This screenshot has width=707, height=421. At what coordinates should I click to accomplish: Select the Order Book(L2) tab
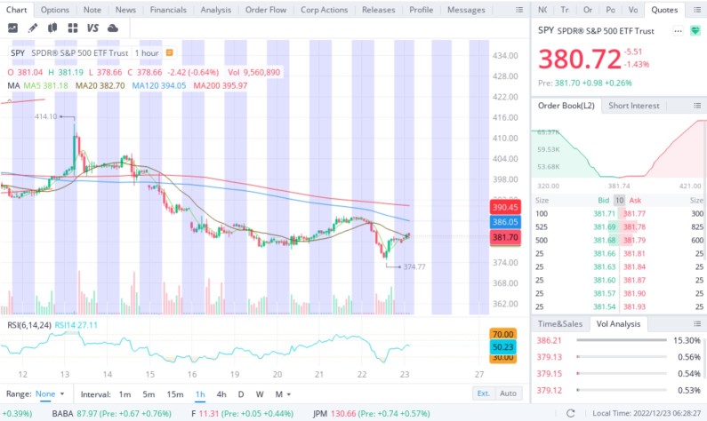566,106
